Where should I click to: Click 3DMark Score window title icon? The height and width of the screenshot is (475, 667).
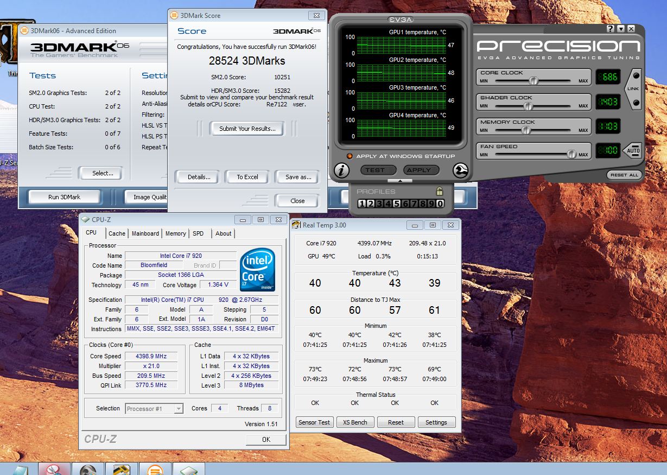pyautogui.click(x=174, y=15)
